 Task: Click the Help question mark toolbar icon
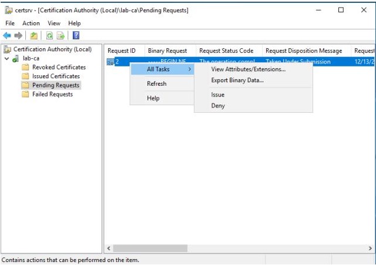point(76,35)
